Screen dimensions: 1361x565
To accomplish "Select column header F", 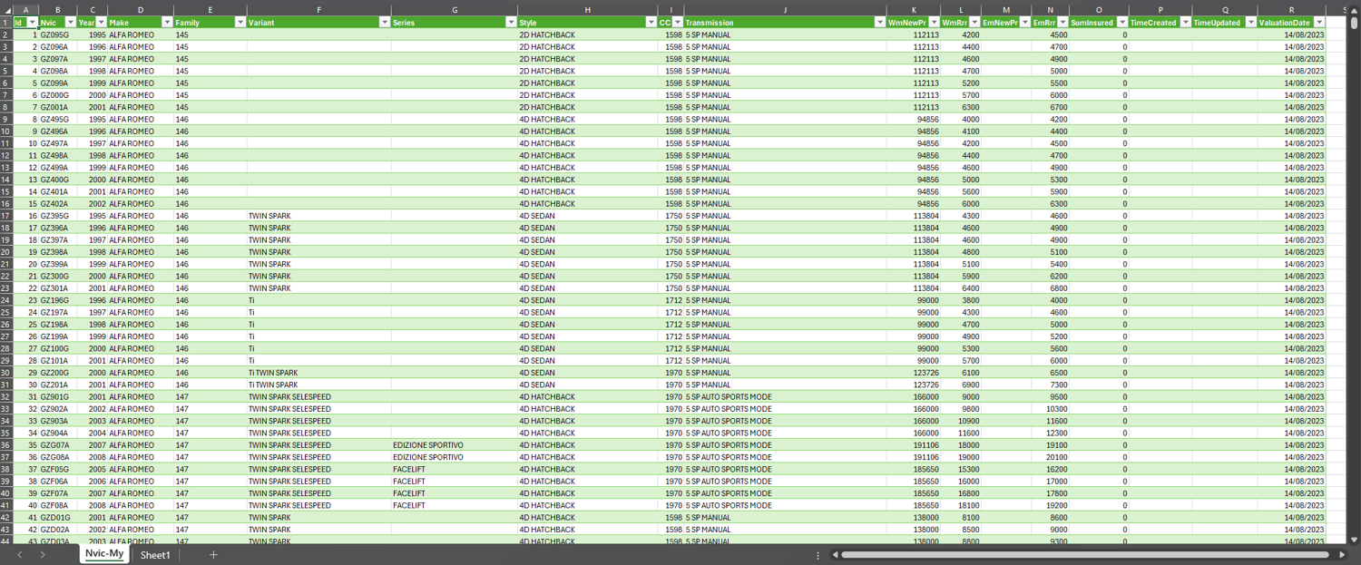I will [x=318, y=10].
